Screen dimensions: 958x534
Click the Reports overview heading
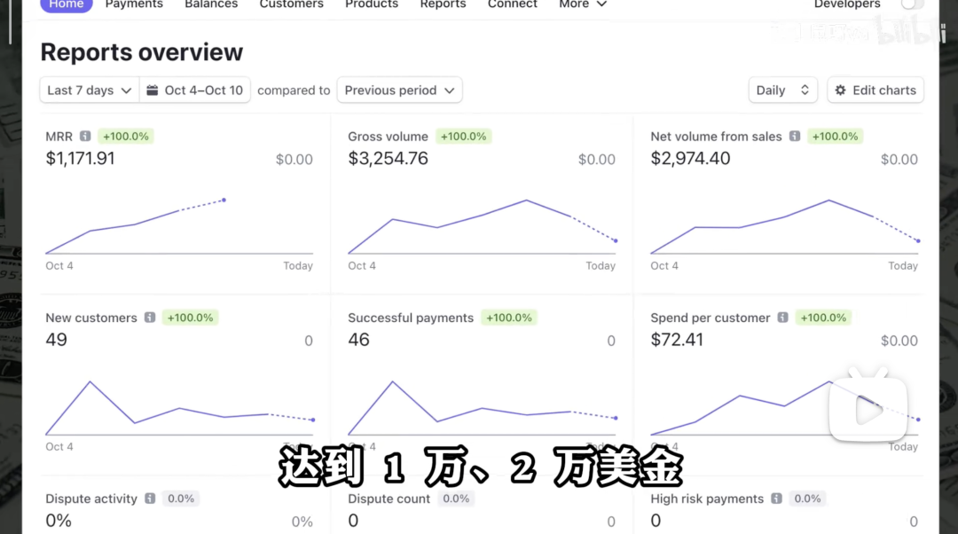tap(142, 52)
